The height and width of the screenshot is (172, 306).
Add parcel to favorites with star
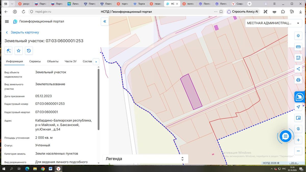(19, 51)
